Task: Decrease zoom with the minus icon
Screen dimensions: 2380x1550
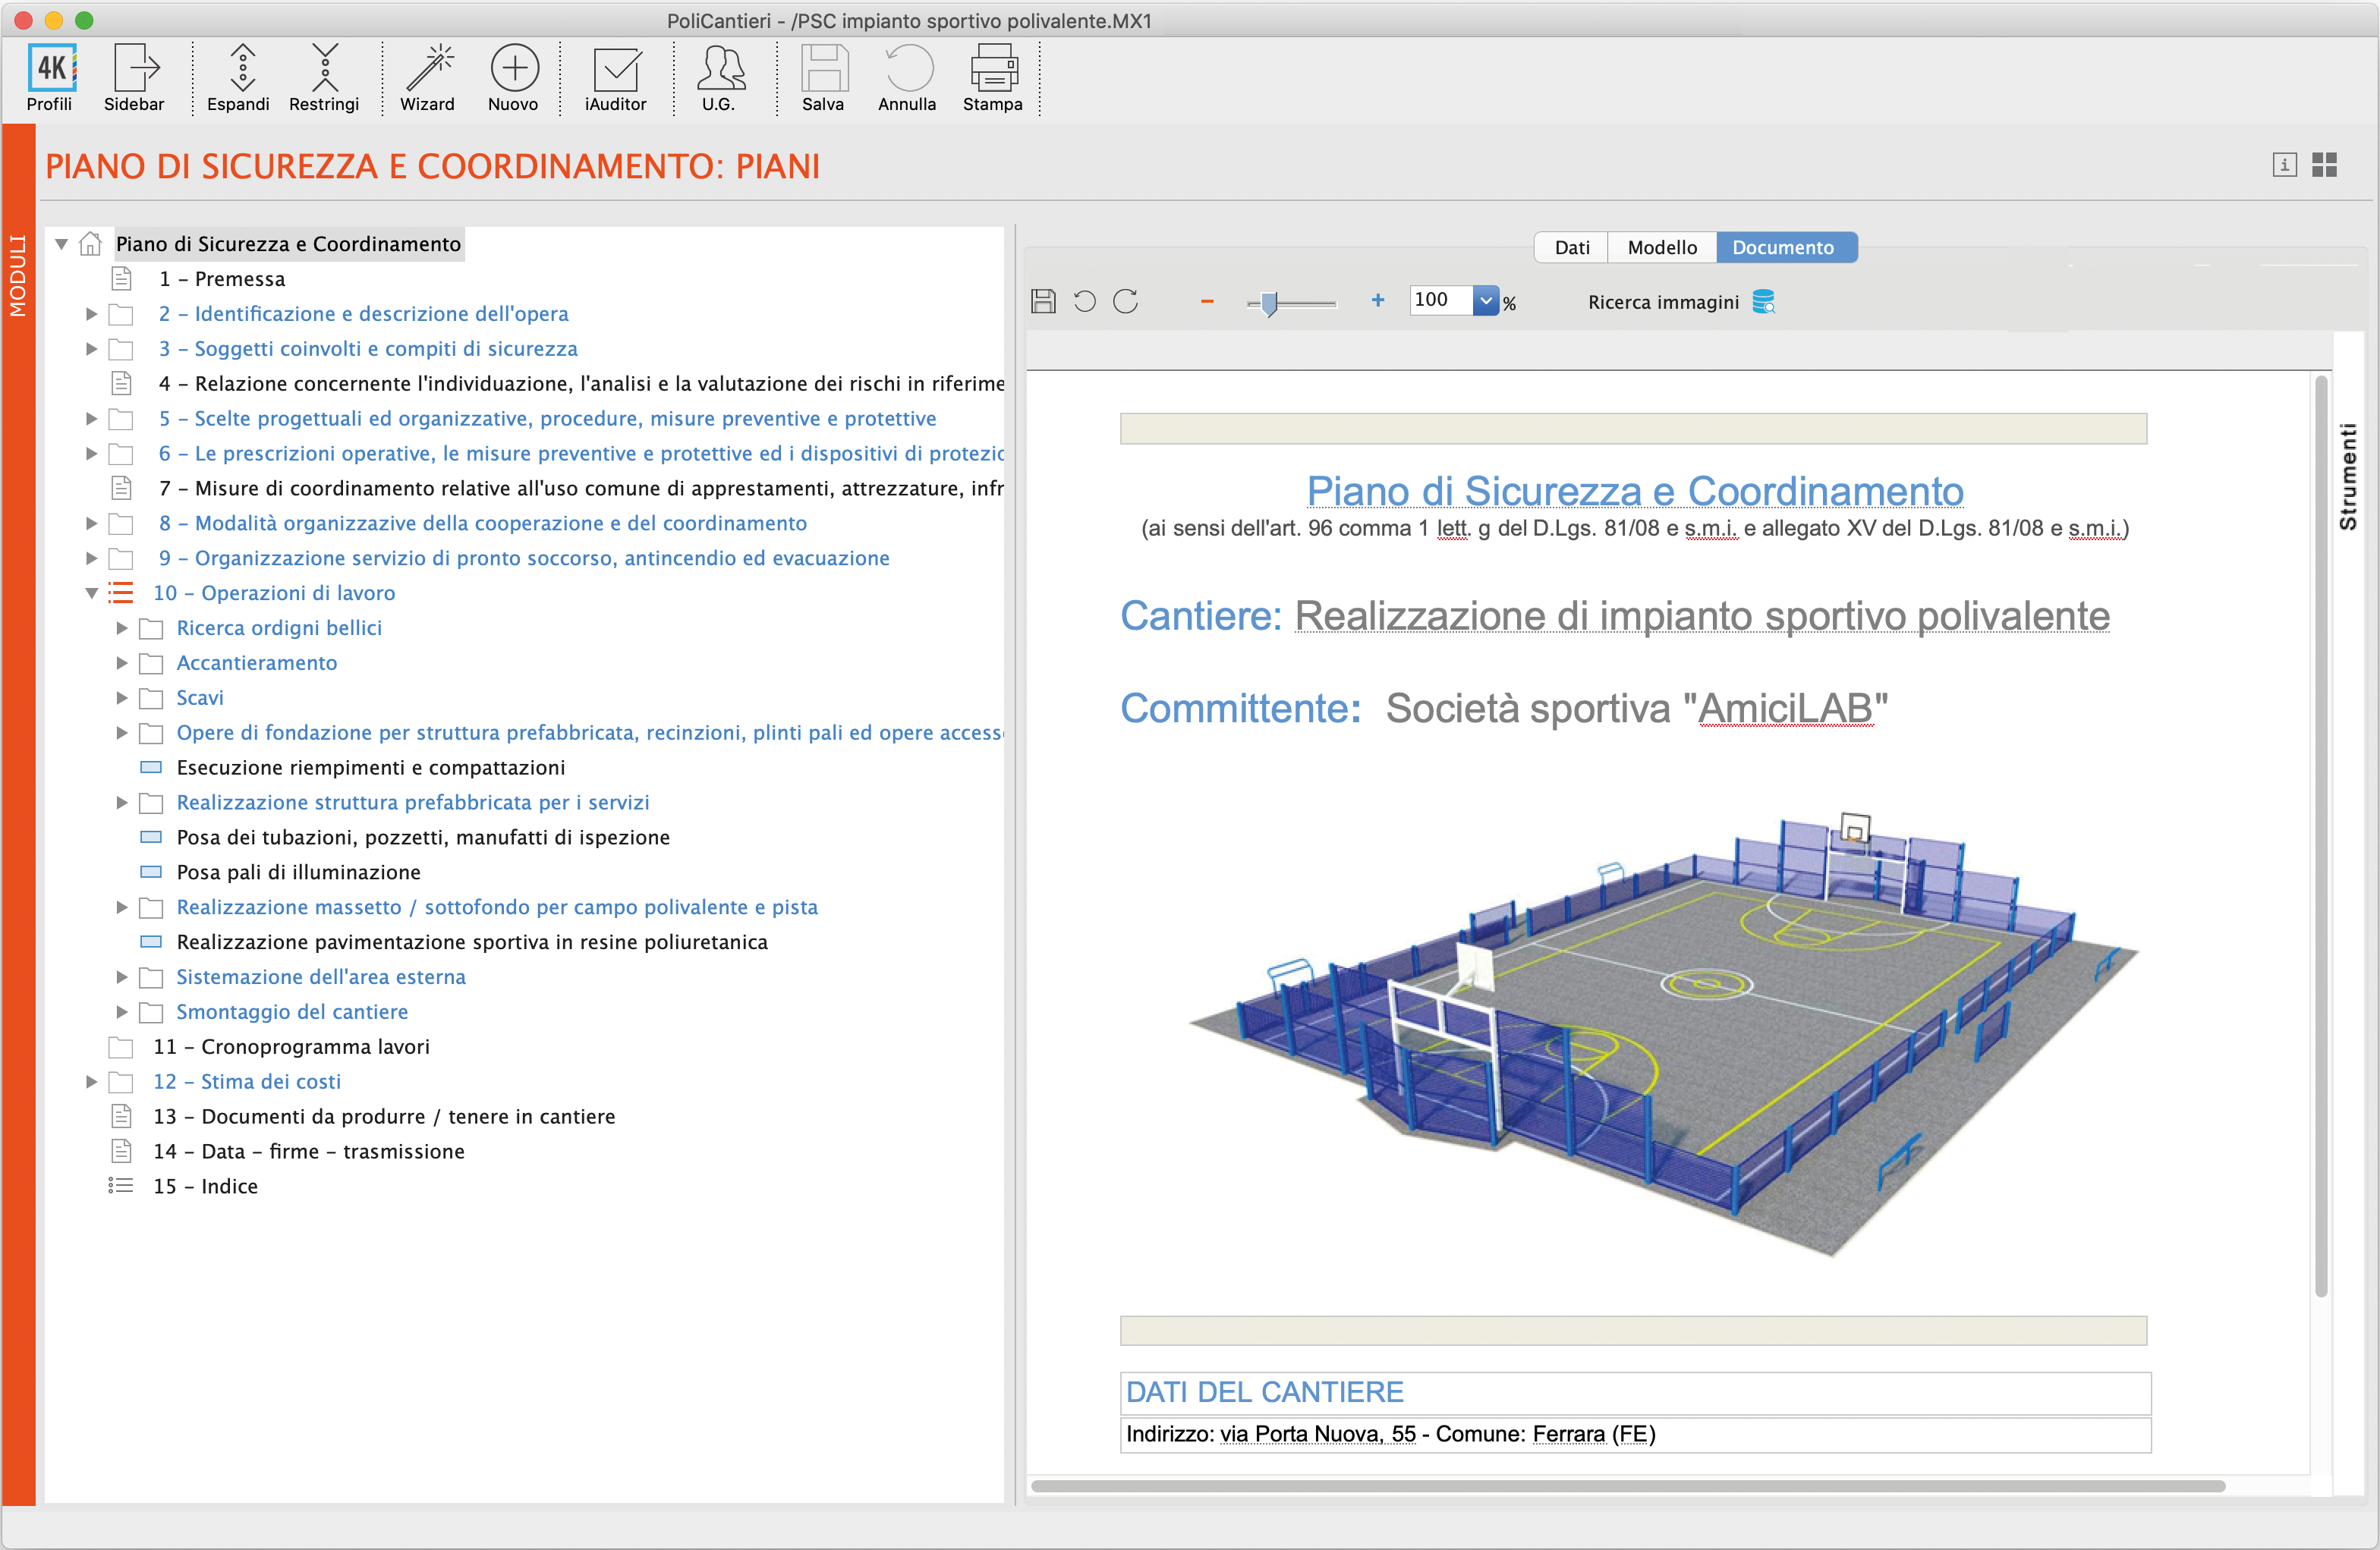Action: pyautogui.click(x=1207, y=301)
